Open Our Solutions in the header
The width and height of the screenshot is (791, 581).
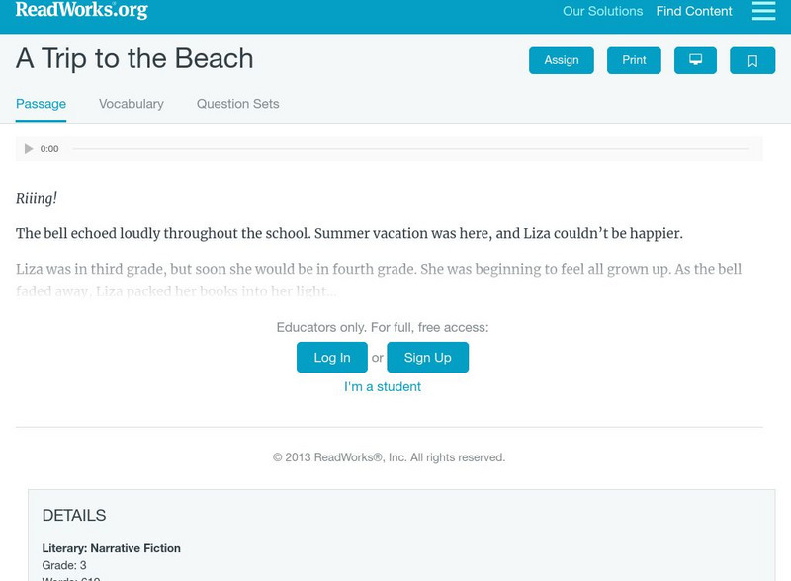(602, 12)
